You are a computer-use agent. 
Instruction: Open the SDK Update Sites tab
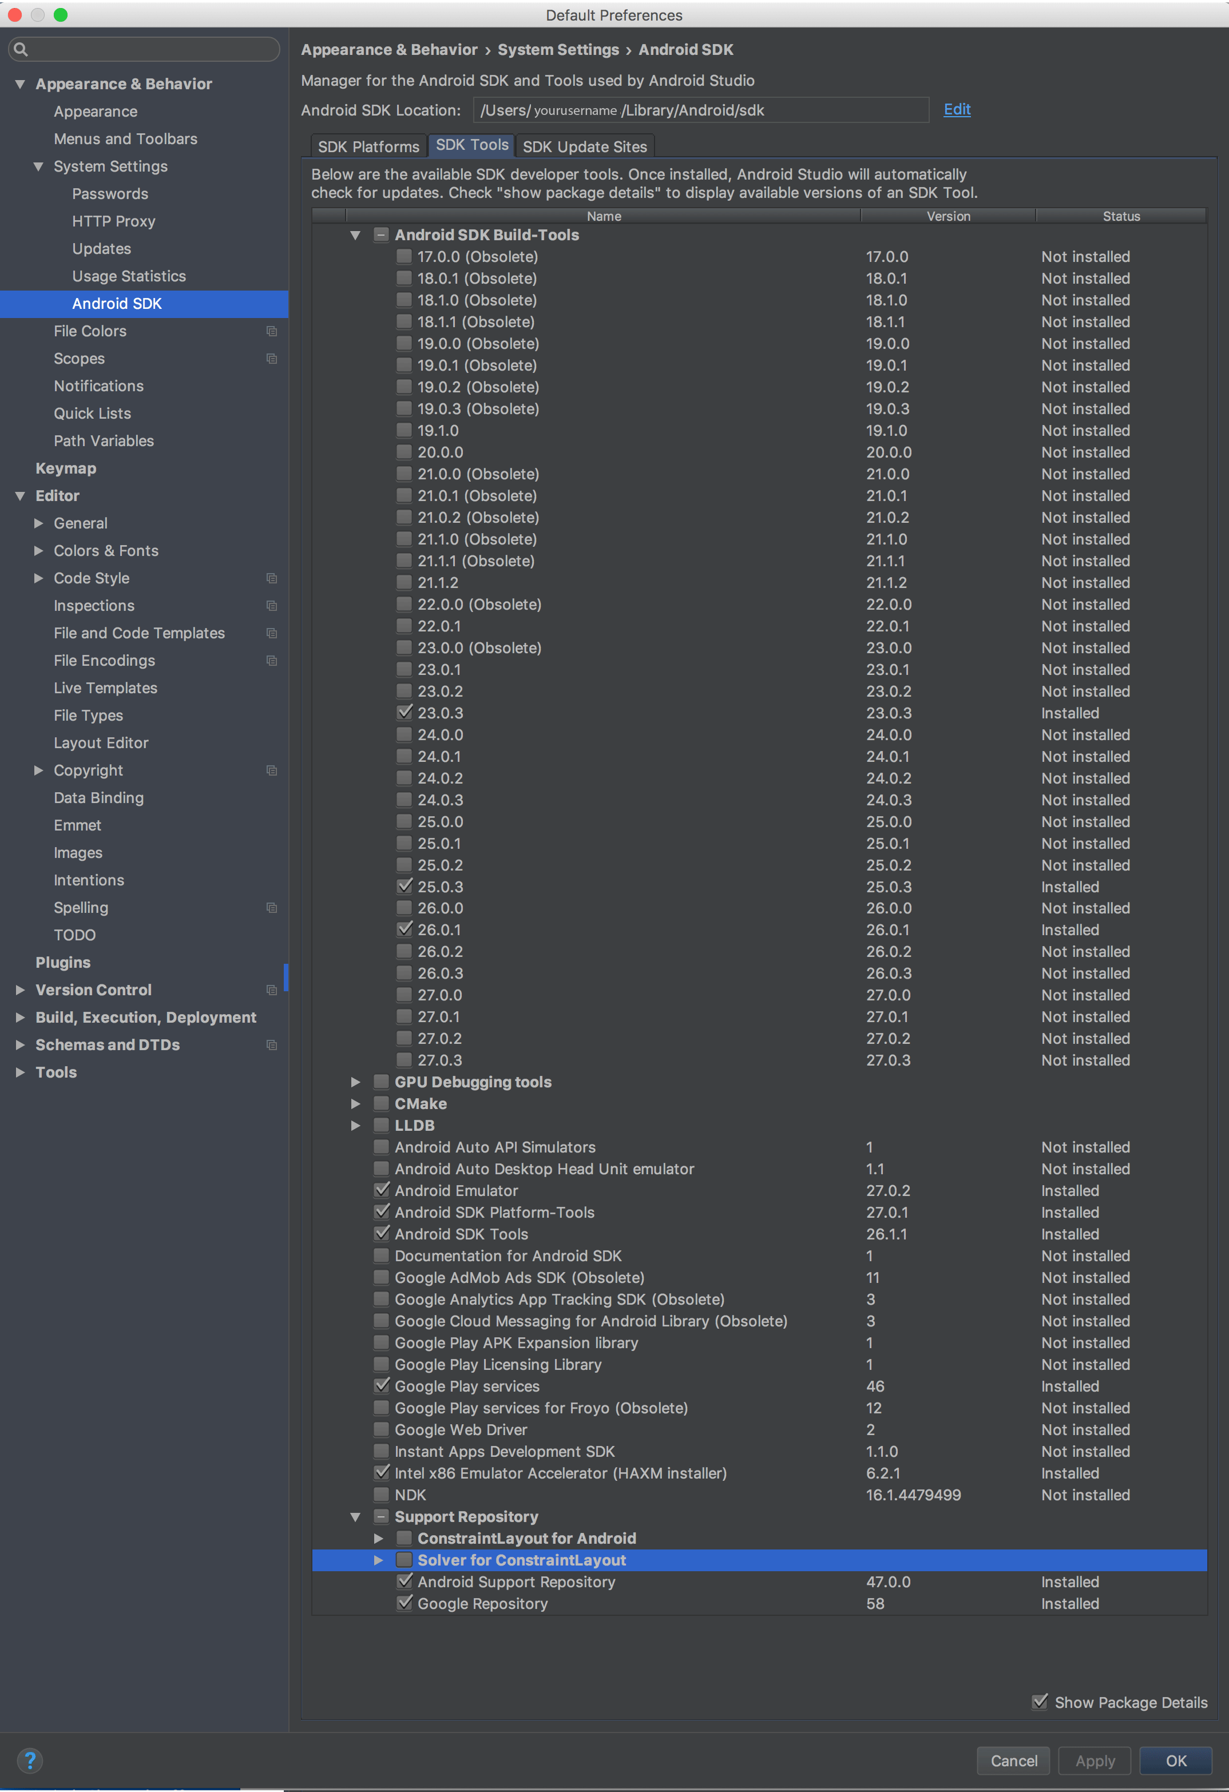tap(584, 146)
